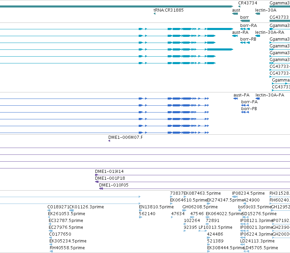The width and height of the screenshot is (290, 253).
Task: Click the borr-RB transcript label
Action: (x=248, y=39)
